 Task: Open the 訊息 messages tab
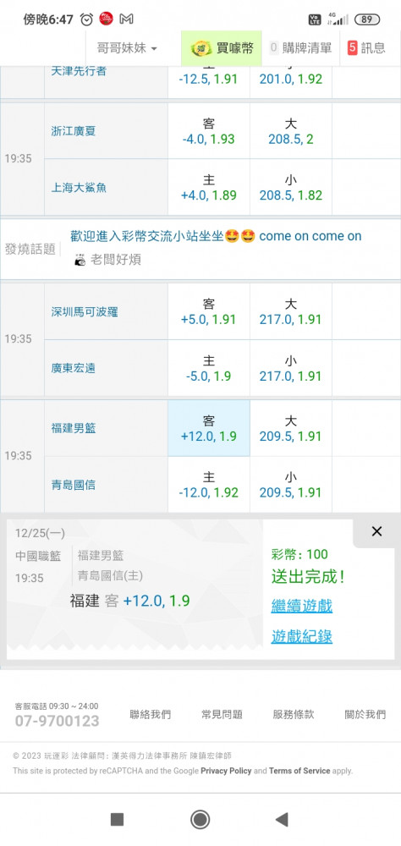tap(366, 48)
